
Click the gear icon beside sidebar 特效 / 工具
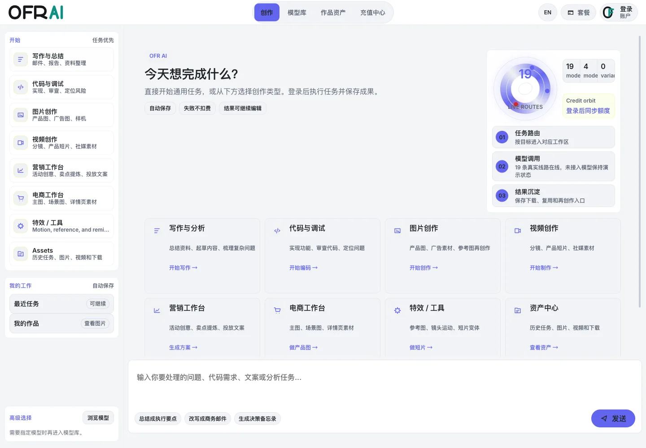21,226
